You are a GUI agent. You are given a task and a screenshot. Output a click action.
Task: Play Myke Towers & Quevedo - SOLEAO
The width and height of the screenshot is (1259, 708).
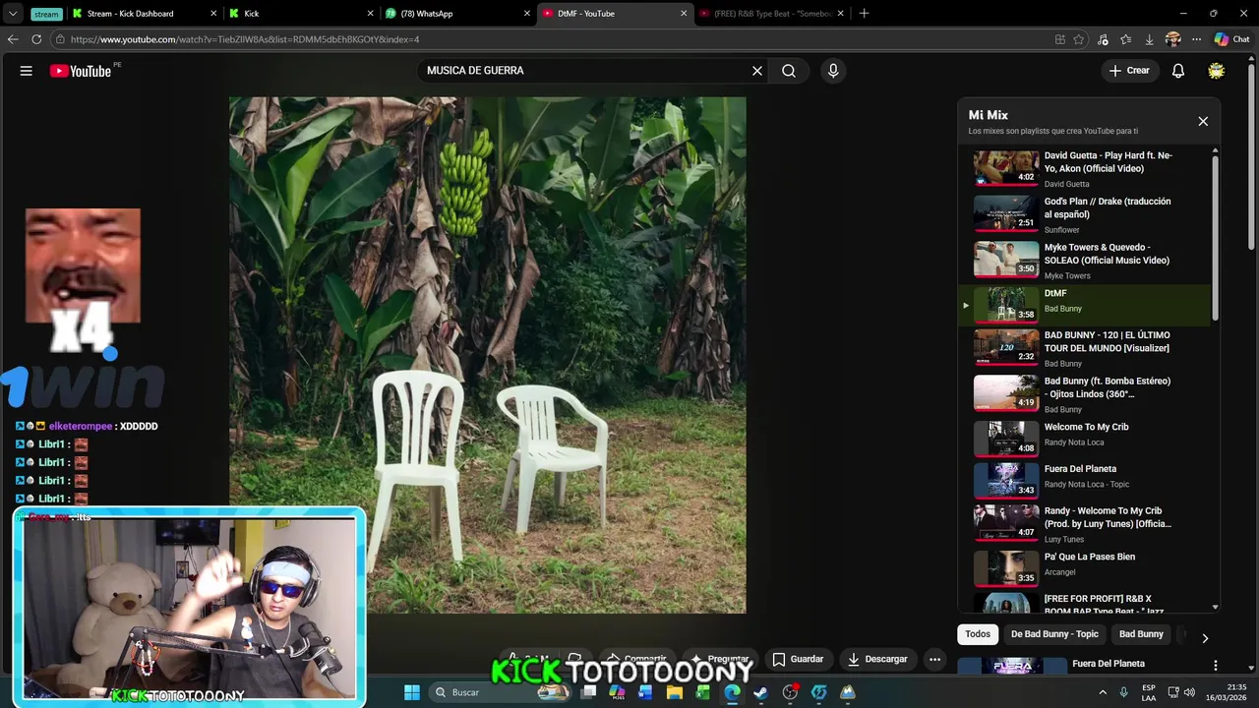(x=1086, y=261)
